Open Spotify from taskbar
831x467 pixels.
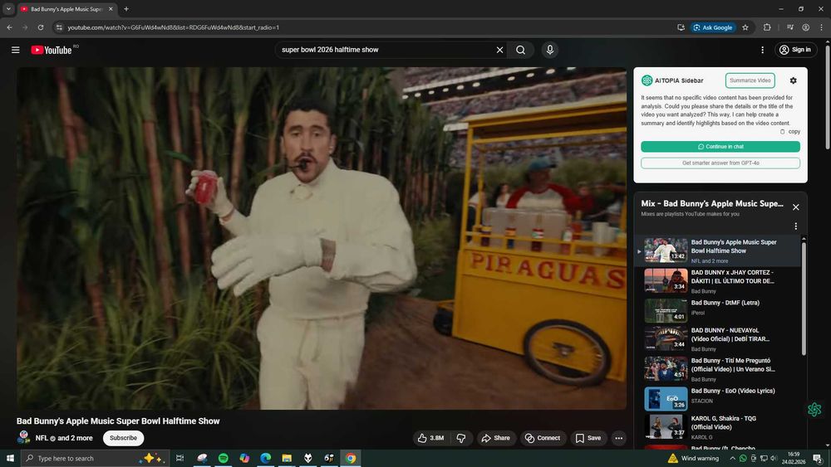(x=223, y=458)
